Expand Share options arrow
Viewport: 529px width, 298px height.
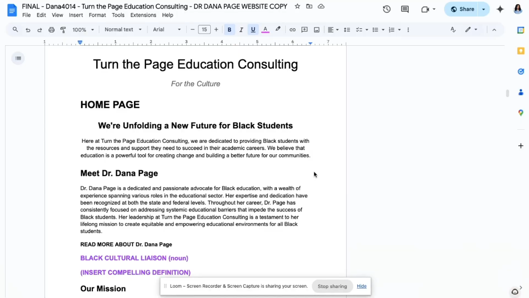[483, 9]
